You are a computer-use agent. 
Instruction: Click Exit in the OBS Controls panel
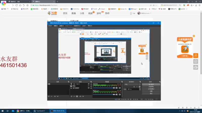pos(151,93)
